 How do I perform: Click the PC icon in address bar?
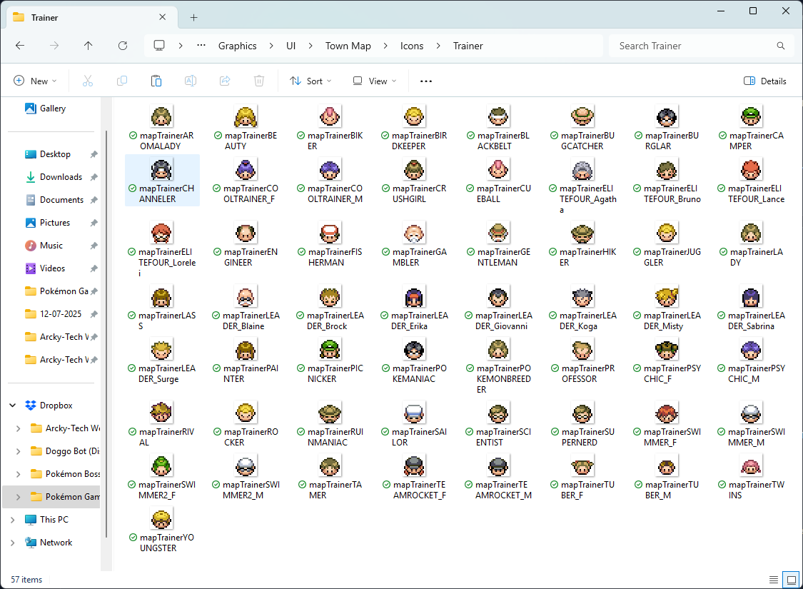159,46
